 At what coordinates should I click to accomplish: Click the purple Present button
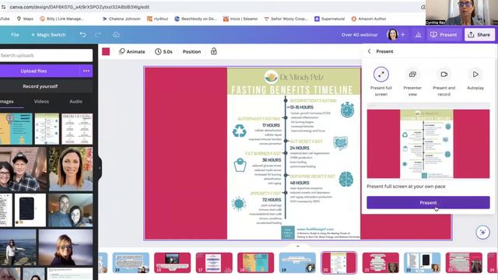click(x=428, y=202)
